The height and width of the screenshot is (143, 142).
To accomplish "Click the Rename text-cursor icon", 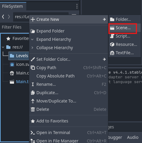I will pos(33,84).
